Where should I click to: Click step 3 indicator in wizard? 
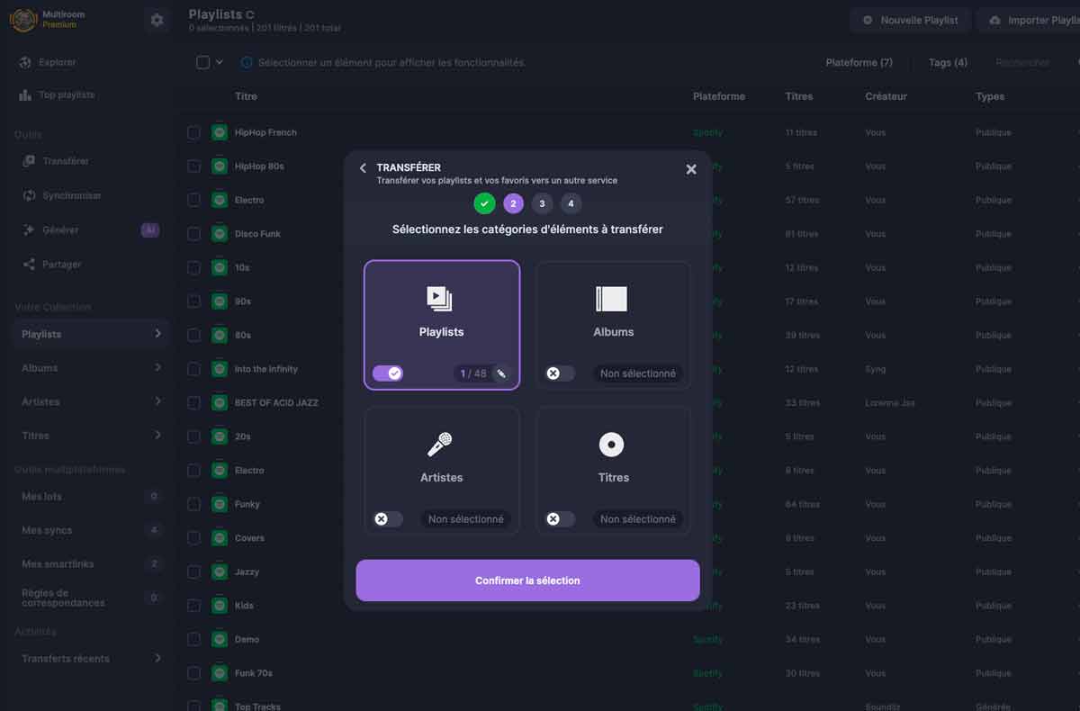point(542,203)
